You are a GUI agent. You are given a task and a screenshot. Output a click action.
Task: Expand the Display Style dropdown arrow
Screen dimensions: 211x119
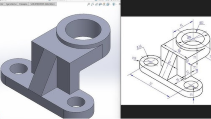click(x=117, y=4)
